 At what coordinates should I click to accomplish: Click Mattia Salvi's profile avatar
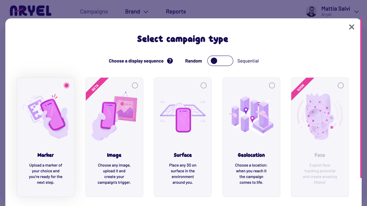[x=311, y=11]
